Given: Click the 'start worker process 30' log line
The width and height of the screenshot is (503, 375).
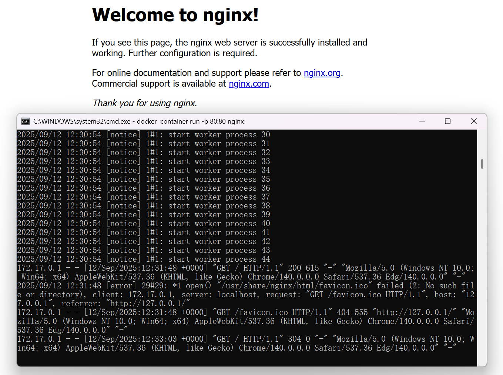Looking at the screenshot, I should coord(144,134).
